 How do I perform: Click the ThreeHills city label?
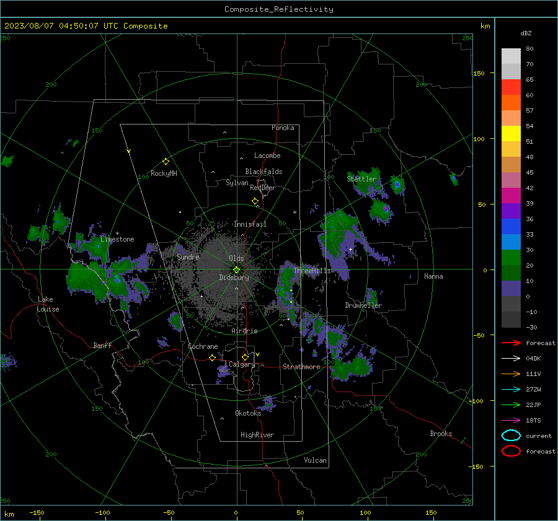312,271
